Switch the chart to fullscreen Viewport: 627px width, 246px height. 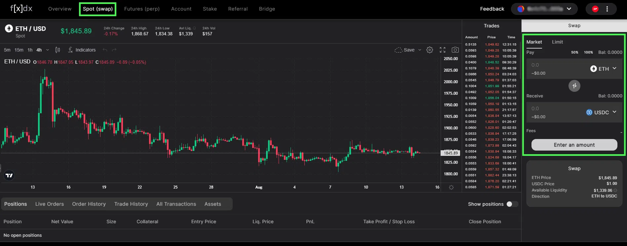coord(443,50)
